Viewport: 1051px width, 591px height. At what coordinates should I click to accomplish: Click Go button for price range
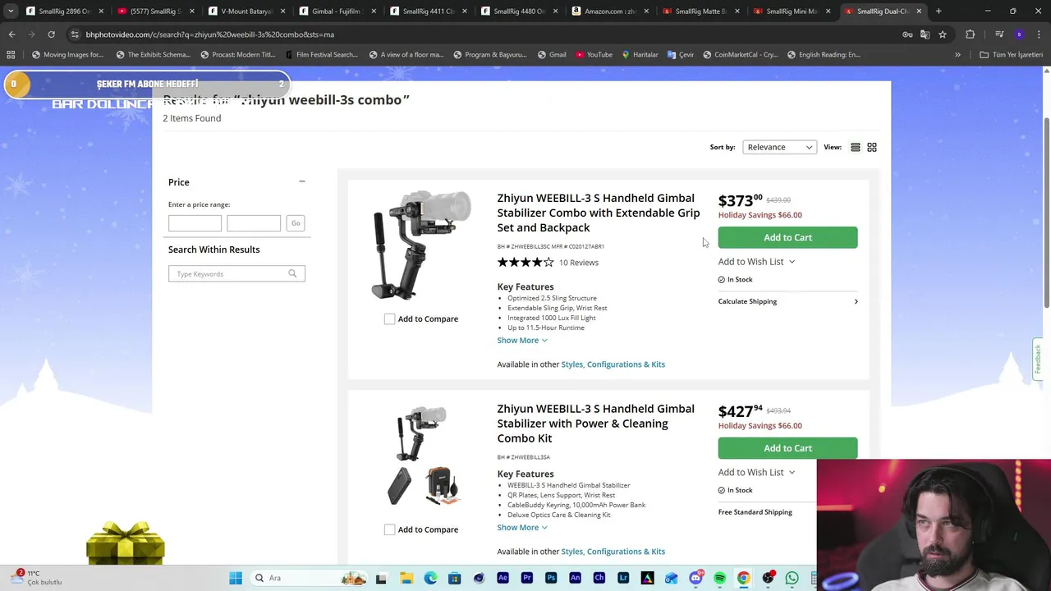pos(296,223)
